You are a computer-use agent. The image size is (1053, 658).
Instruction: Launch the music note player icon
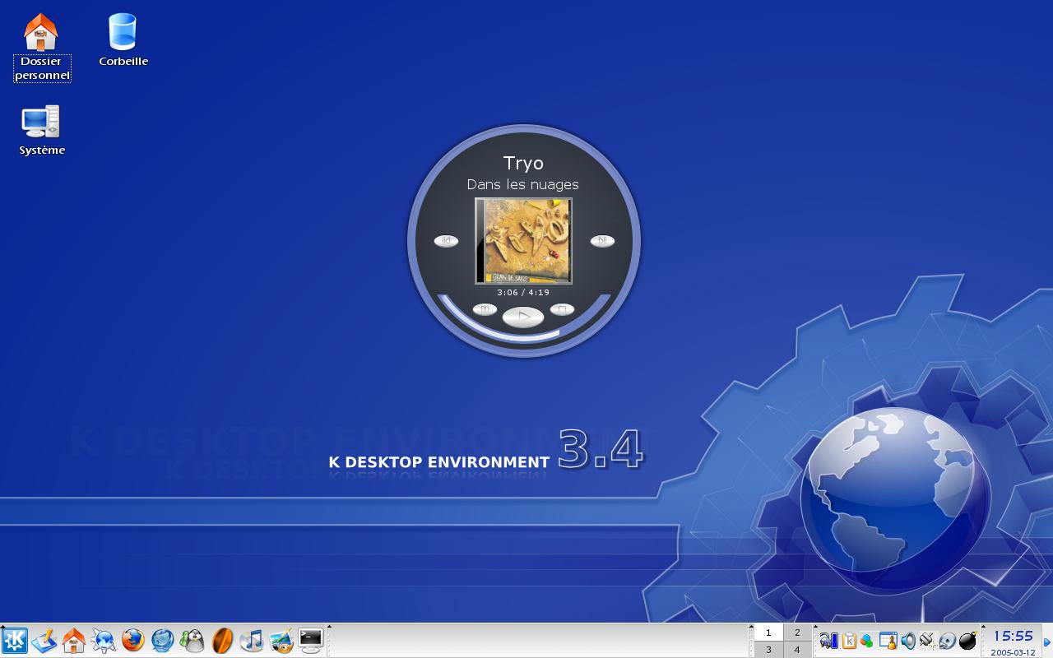point(252,641)
